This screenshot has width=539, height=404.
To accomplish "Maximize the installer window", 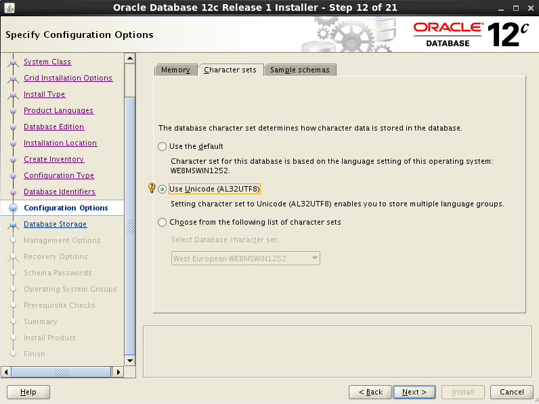I will tap(515, 8).
